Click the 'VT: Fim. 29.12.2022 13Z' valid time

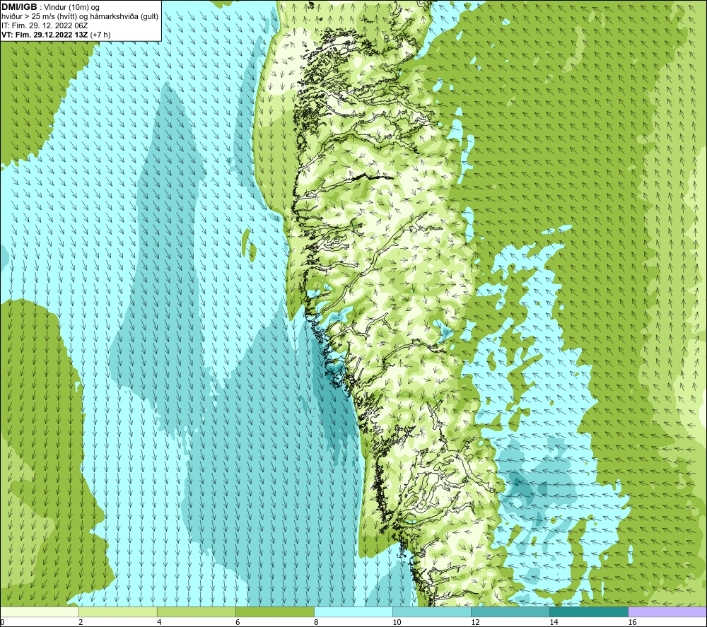45,35
